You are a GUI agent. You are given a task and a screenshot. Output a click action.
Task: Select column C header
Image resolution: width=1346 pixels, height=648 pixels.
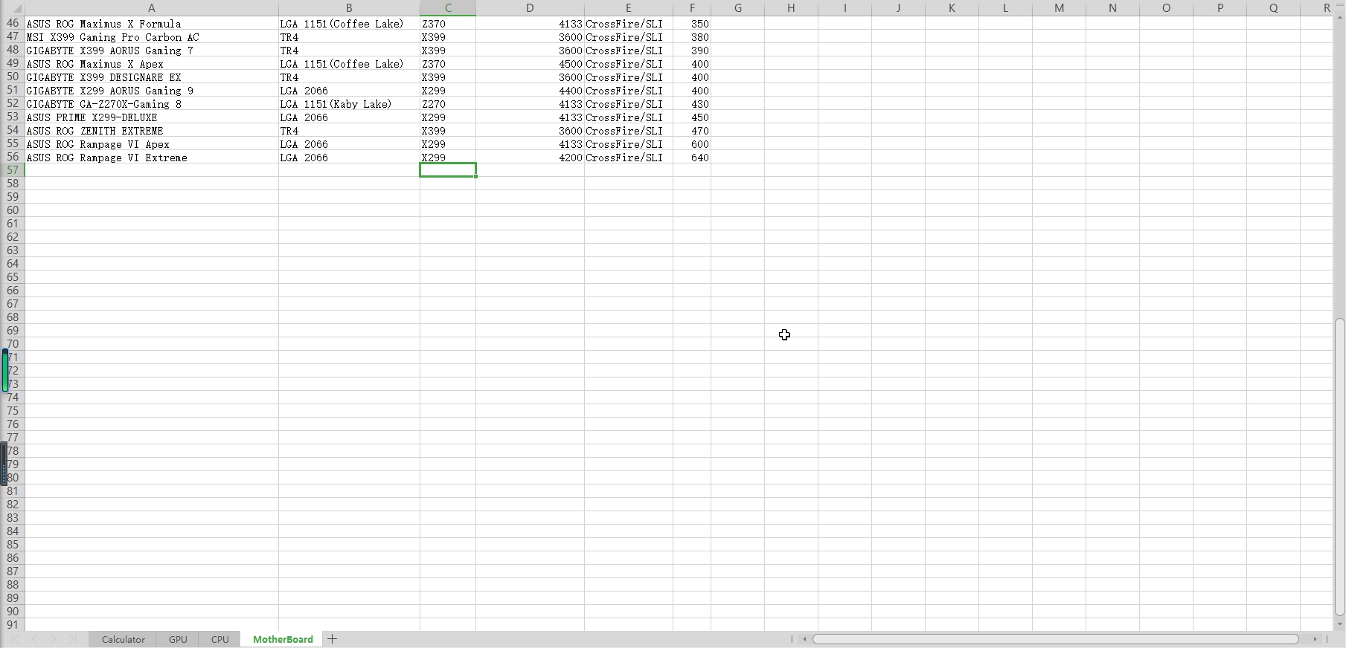pyautogui.click(x=448, y=8)
